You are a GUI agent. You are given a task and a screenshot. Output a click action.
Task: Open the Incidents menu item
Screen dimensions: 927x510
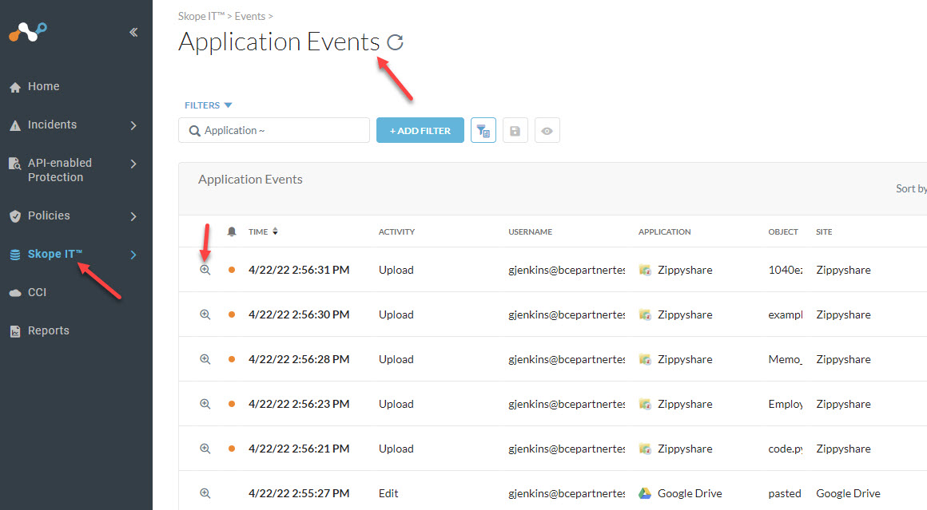(x=52, y=125)
